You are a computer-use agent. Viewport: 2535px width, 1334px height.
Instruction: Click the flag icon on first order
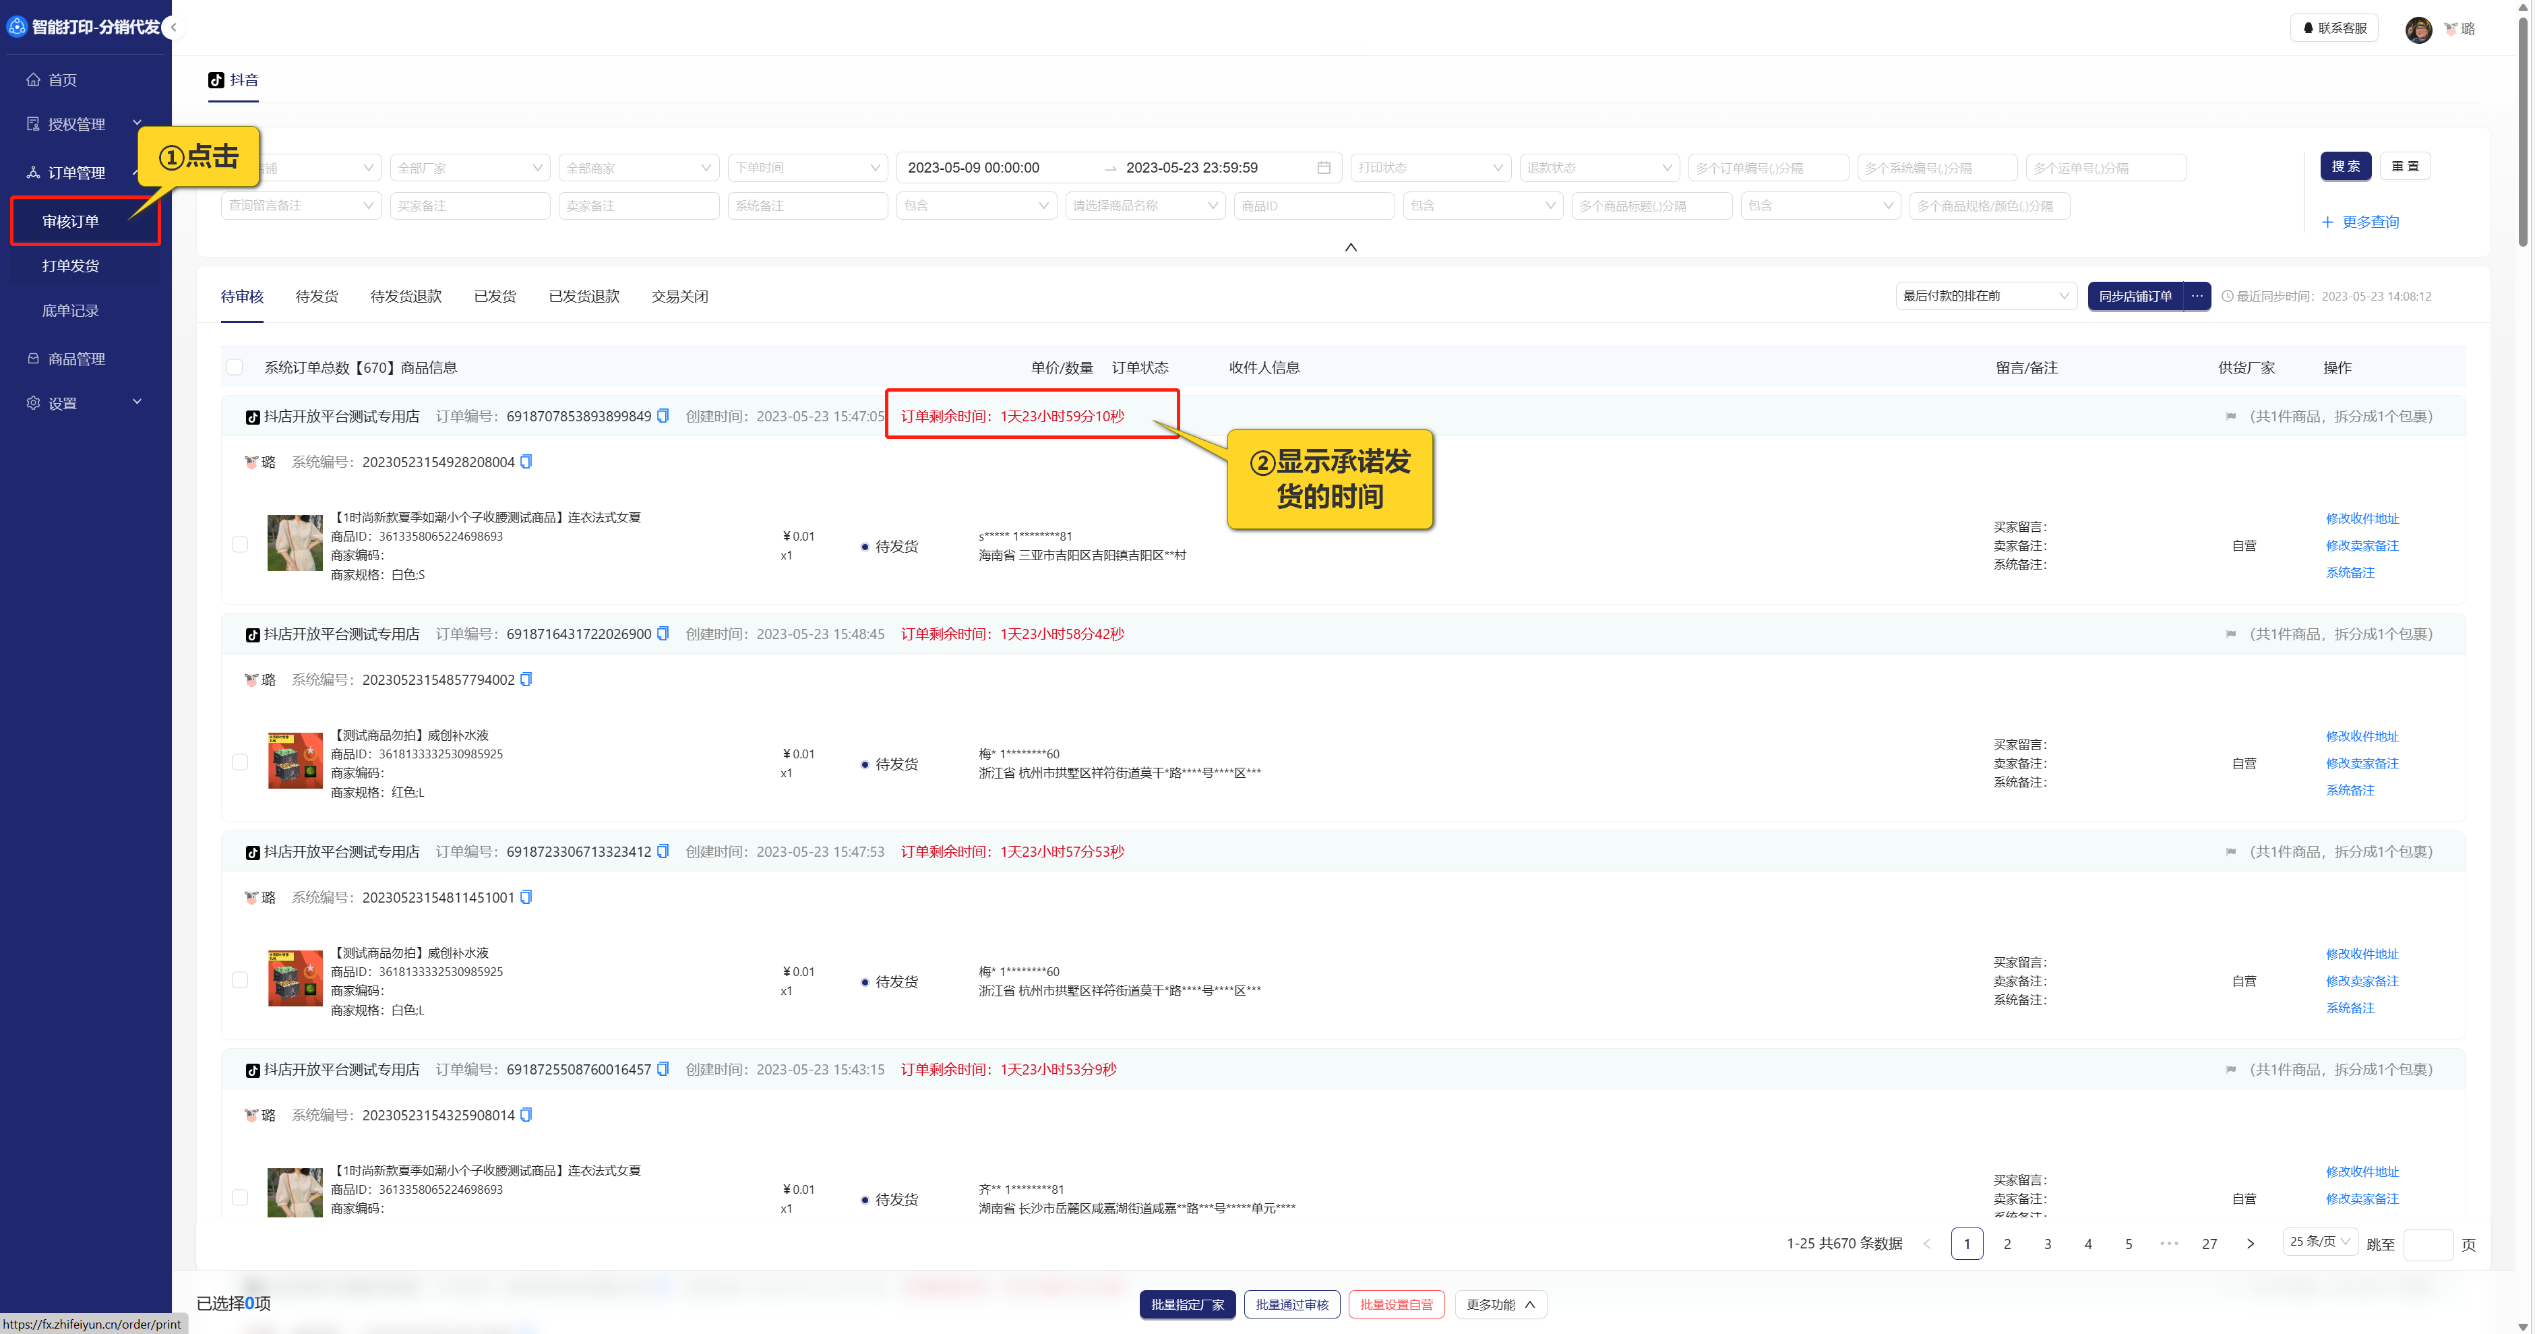2231,417
